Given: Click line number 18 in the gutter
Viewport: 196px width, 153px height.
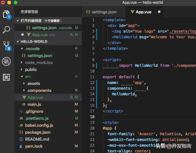Looking at the screenshot, I should pos(92,117).
